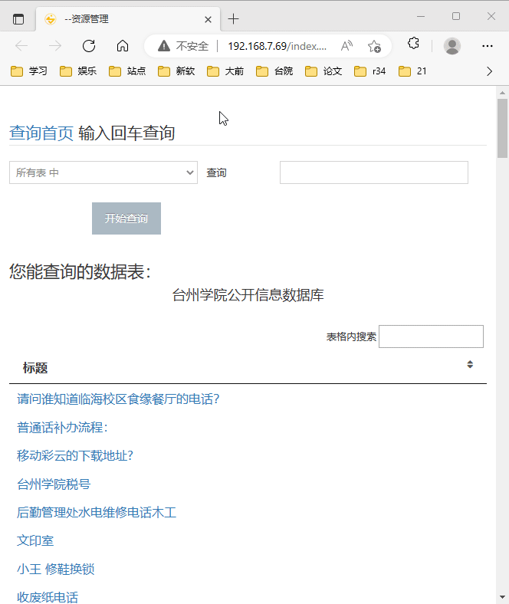Open the 台州学院税号 link
The width and height of the screenshot is (509, 604).
click(x=54, y=484)
